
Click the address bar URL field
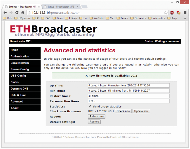click(x=96, y=12)
